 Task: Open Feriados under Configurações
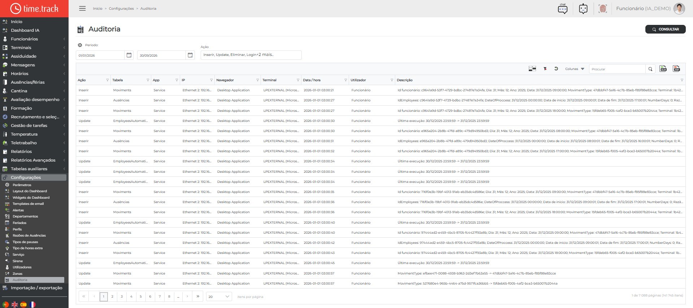[x=19, y=223]
